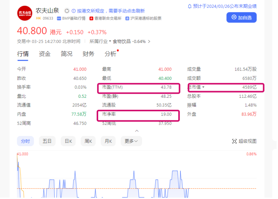This screenshot has height=199, width=278.
Task: Click the 最低 value 40.400
Action: pyautogui.click(x=165, y=78)
